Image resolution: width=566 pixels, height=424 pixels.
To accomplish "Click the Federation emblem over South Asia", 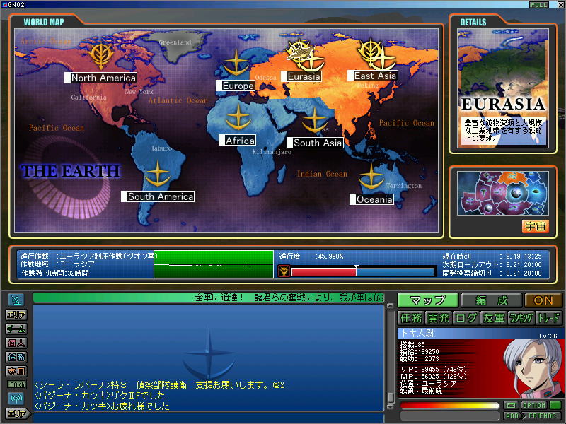I will [x=314, y=120].
